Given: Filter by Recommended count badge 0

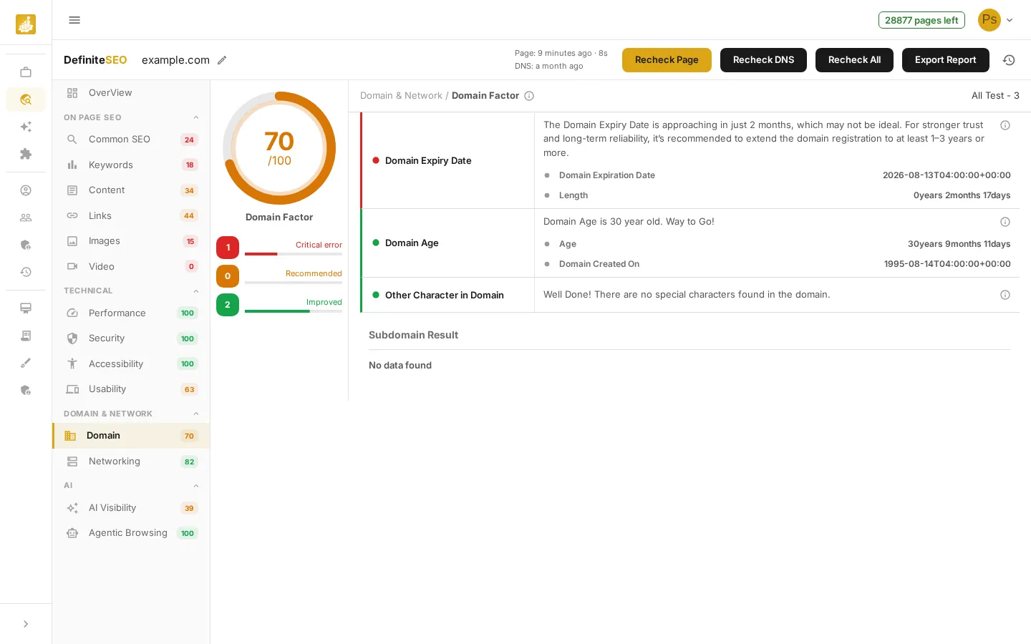Looking at the screenshot, I should [228, 276].
